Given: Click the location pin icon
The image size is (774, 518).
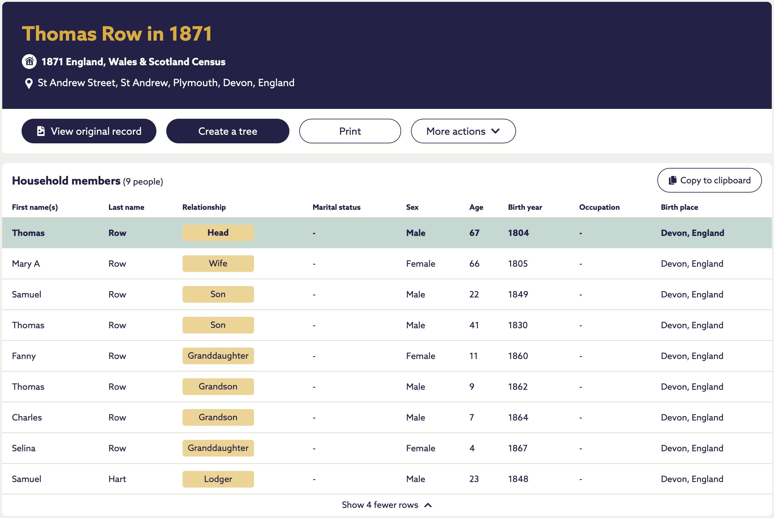Looking at the screenshot, I should 29,84.
